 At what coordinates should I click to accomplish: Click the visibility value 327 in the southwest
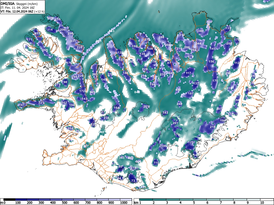[x=86, y=146]
